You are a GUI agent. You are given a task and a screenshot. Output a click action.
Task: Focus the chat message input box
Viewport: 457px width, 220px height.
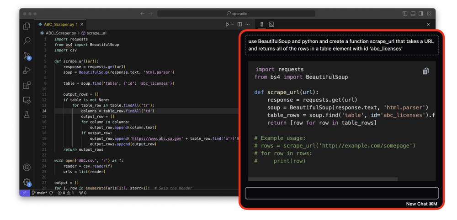(341, 193)
